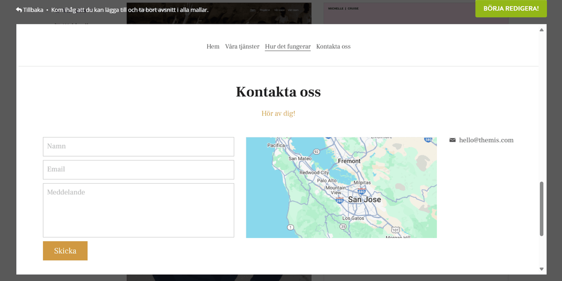The height and width of the screenshot is (281, 562).
Task: Click the Vårt team link in template header
Action: (x=293, y=10)
